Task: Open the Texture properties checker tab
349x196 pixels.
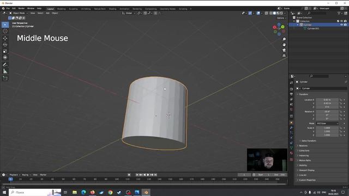Action: coord(291,160)
